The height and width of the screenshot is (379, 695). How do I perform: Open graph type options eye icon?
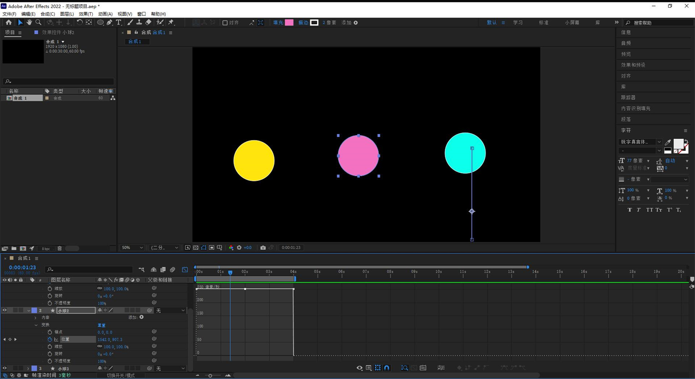[359, 368]
